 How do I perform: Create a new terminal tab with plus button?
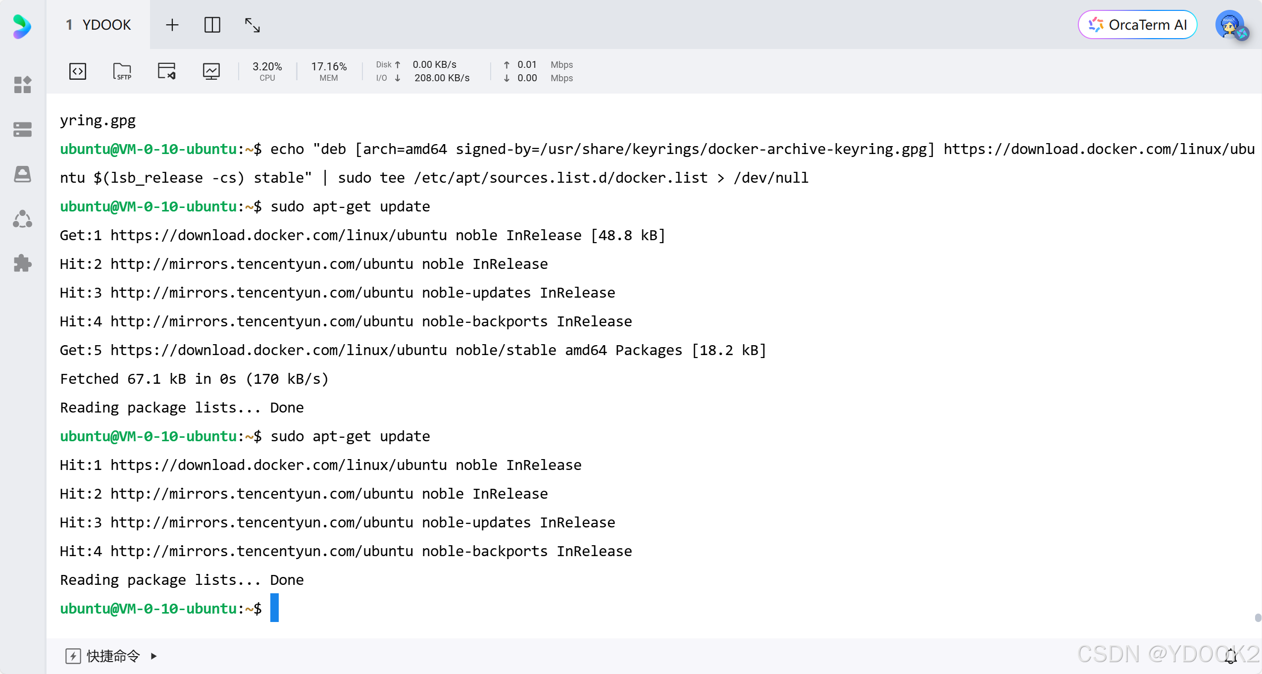point(172,24)
